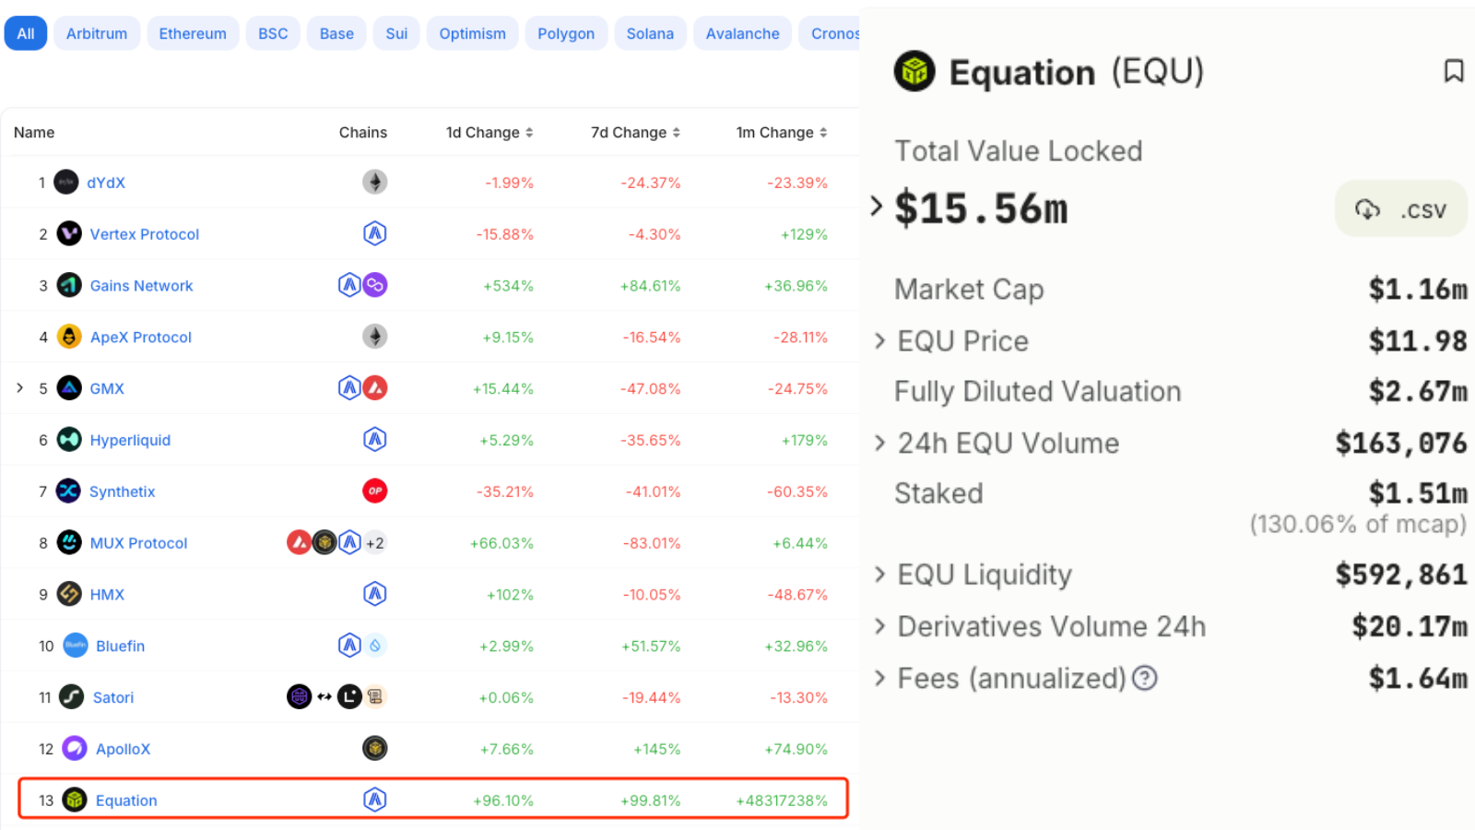Image resolution: width=1475 pixels, height=830 pixels.
Task: Show the +2 more chains for MUX Protocol
Action: click(x=374, y=543)
